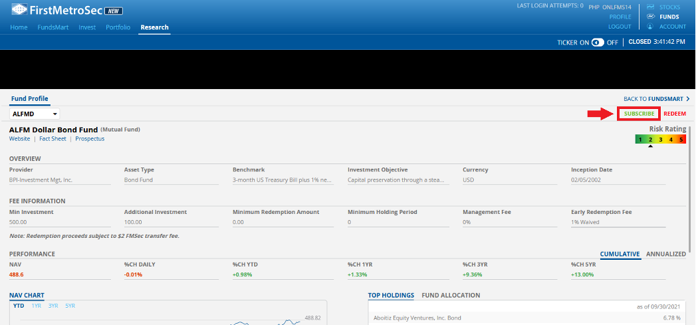The height and width of the screenshot is (325, 696).
Task: Click the ALFM Dollar Bond Fund title
Action: (x=53, y=130)
